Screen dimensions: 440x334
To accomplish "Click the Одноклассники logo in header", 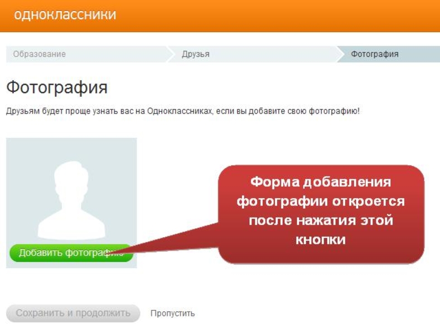I will click(x=65, y=14).
